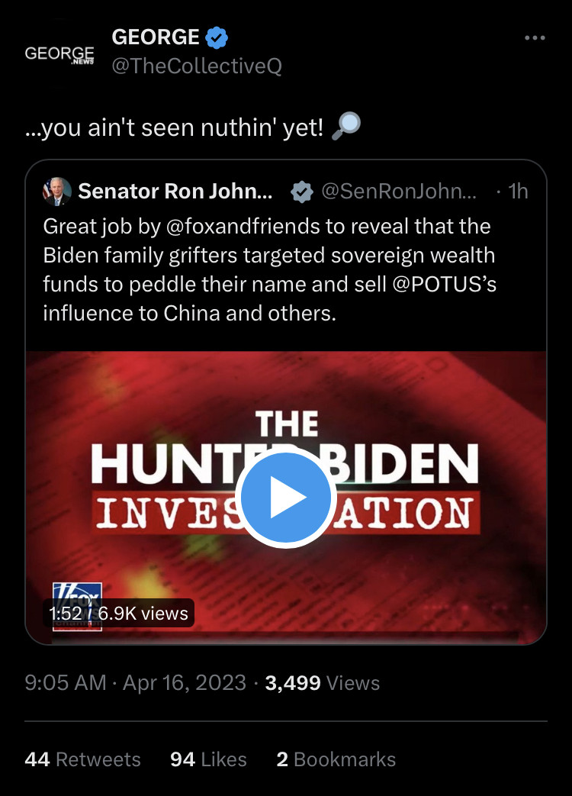572x796 pixels.
Task: Click the magnifying glass emoji in tweet
Action: [345, 128]
